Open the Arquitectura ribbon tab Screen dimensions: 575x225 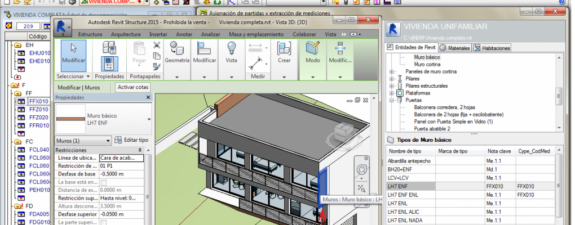point(126,34)
